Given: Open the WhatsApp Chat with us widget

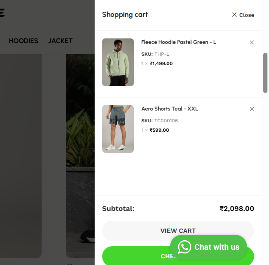Looking at the screenshot, I should pyautogui.click(x=209, y=247).
